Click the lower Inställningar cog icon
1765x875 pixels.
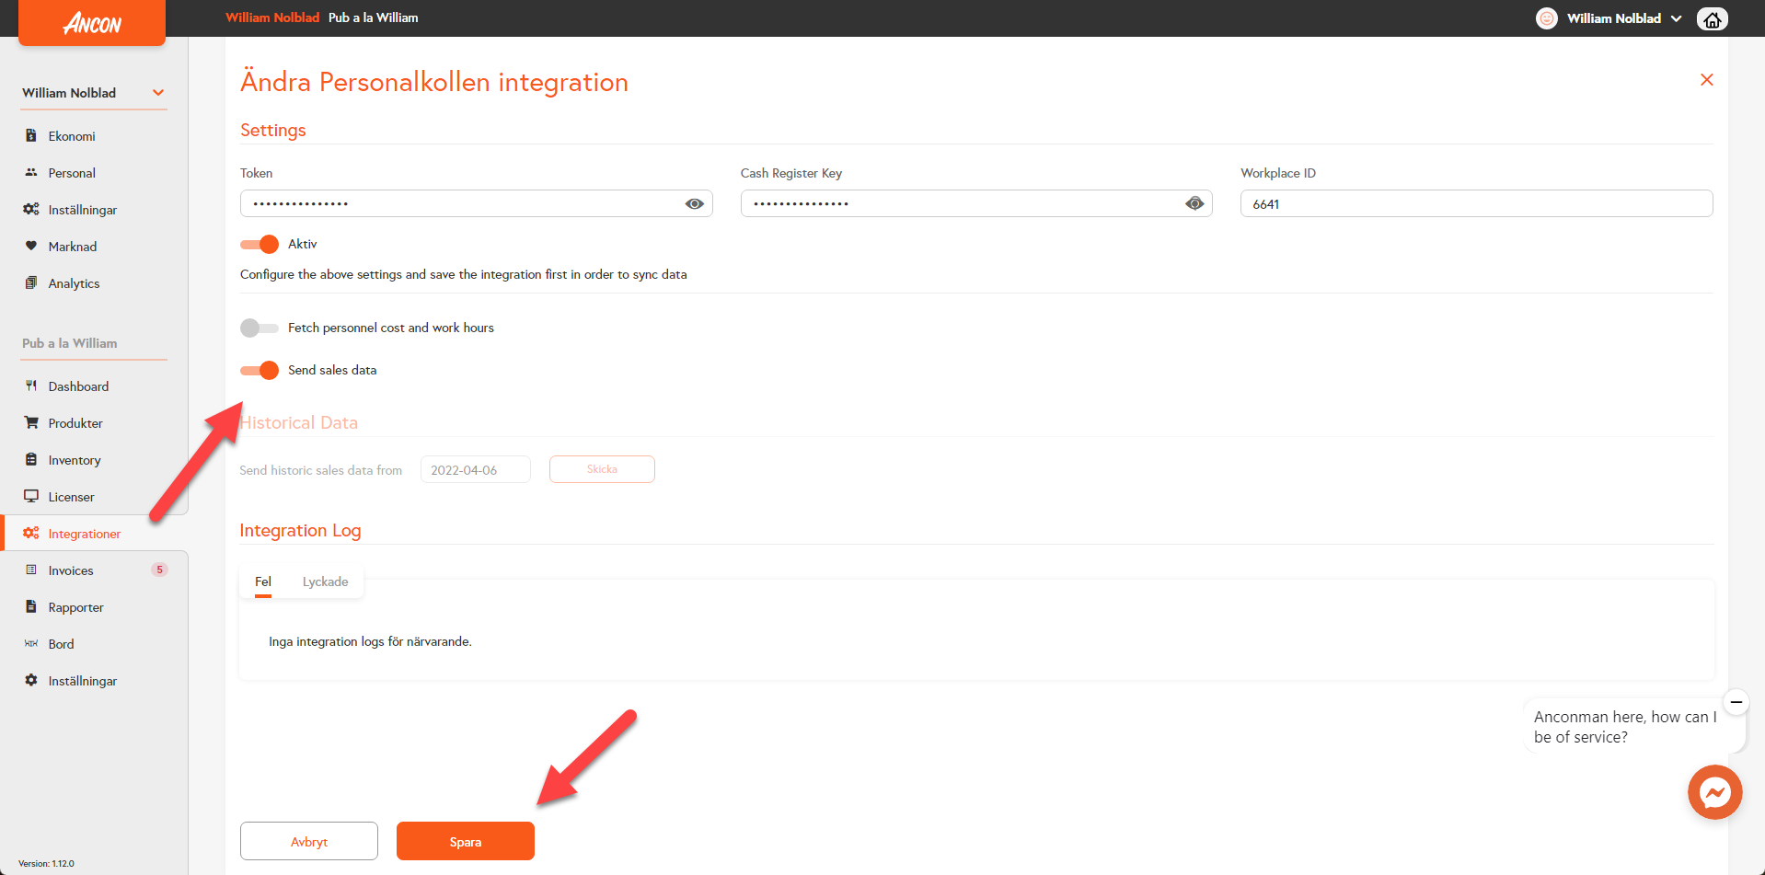pos(31,680)
